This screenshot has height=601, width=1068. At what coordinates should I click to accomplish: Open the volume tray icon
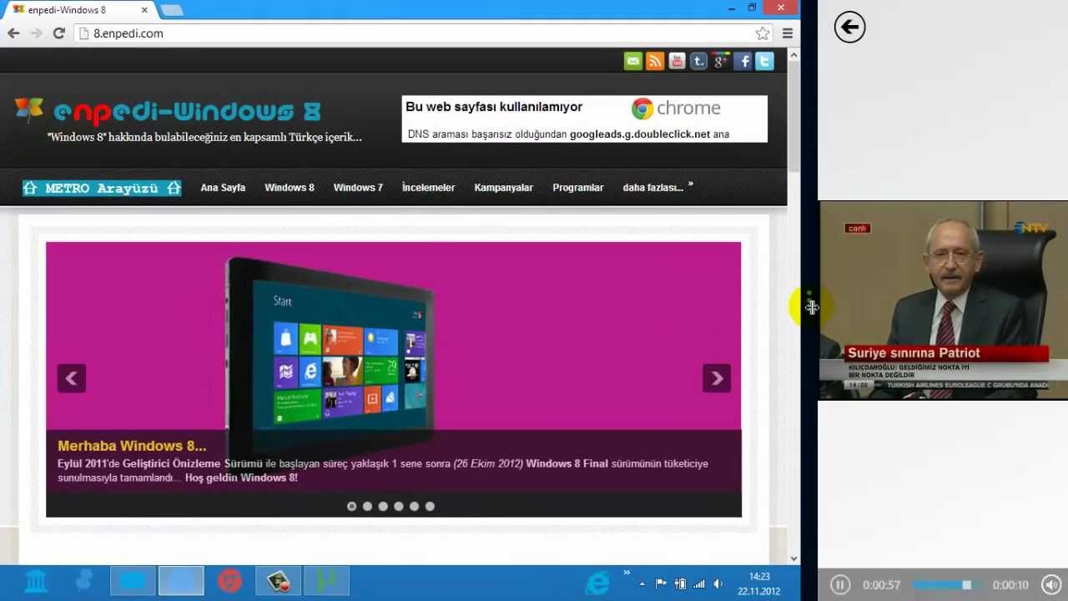(718, 584)
